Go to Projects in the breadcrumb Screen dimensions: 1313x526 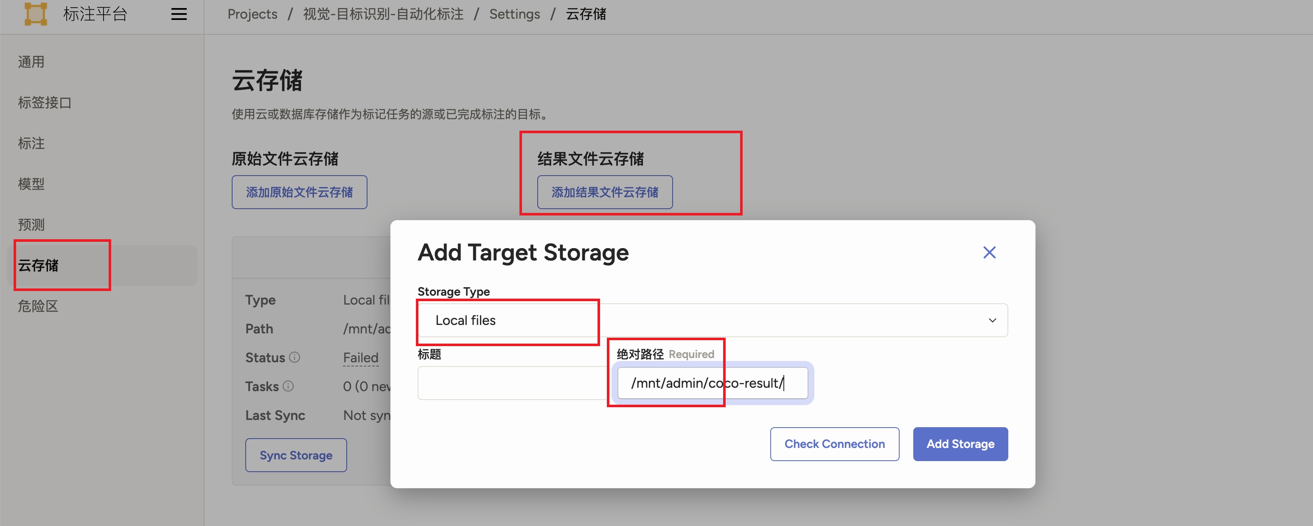(252, 14)
